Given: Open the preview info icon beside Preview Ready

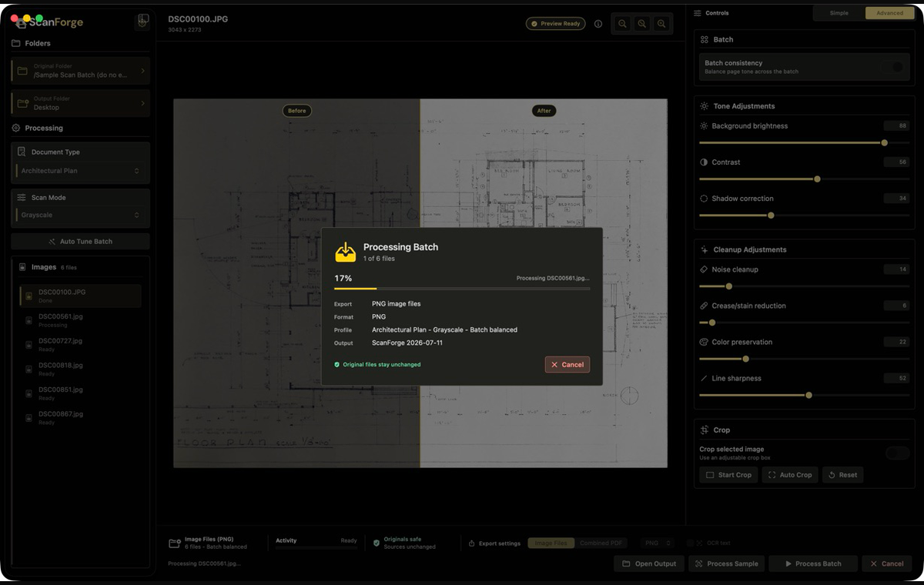Looking at the screenshot, I should coord(598,24).
